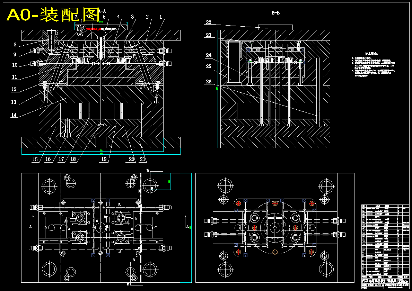
Task: Click callout number 8 beside section A-A
Action: 15,45
